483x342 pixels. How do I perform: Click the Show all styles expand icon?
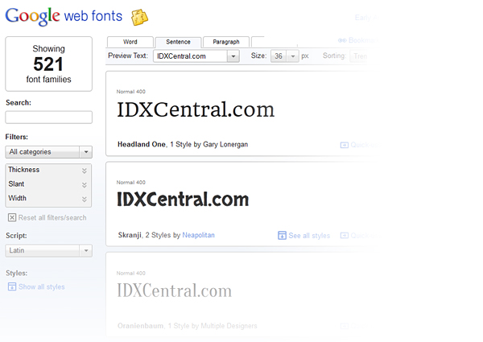click(x=12, y=286)
